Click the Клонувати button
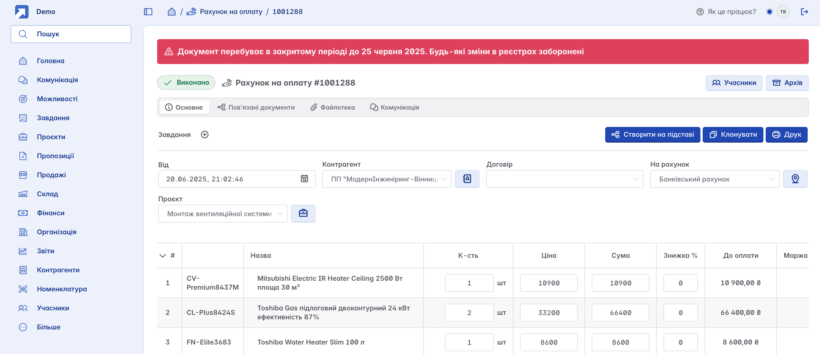 click(732, 134)
